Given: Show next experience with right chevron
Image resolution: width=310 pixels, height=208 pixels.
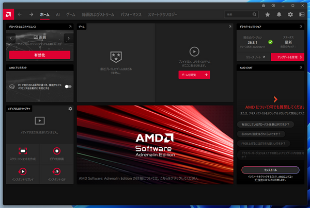Looking at the screenshot, I should [x=69, y=38].
